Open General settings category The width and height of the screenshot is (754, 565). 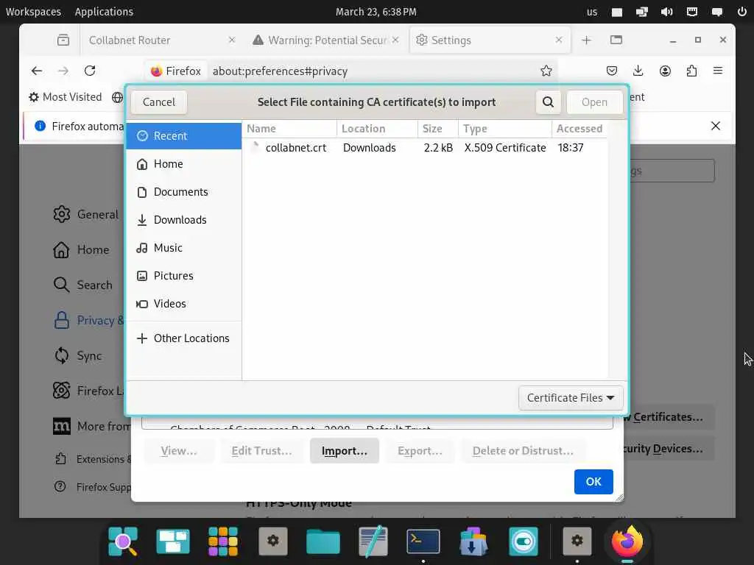pos(85,214)
